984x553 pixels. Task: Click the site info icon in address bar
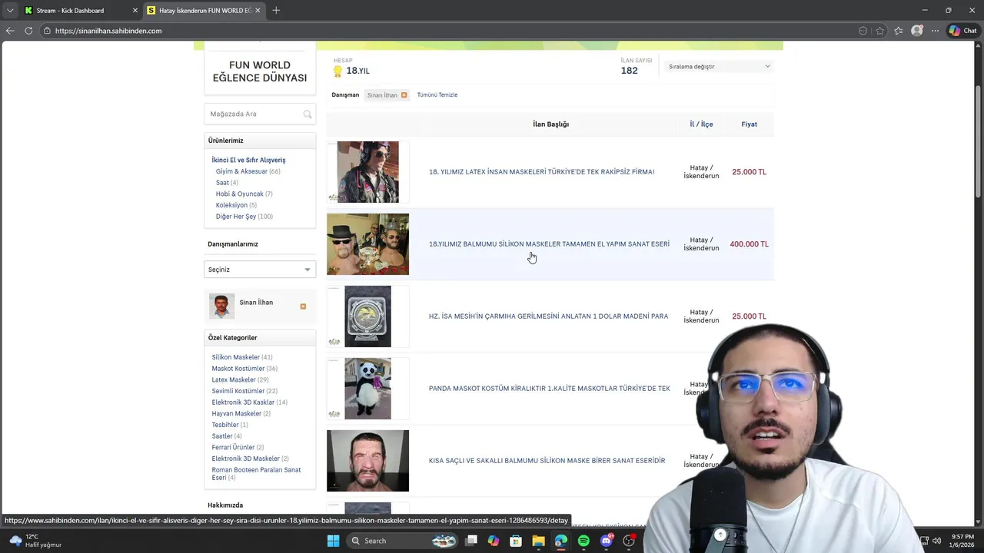[47, 31]
